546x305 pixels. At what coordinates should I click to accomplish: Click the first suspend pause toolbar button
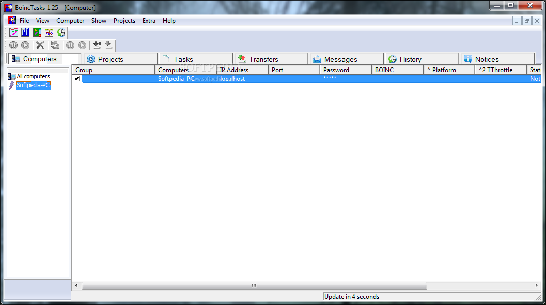(x=13, y=45)
